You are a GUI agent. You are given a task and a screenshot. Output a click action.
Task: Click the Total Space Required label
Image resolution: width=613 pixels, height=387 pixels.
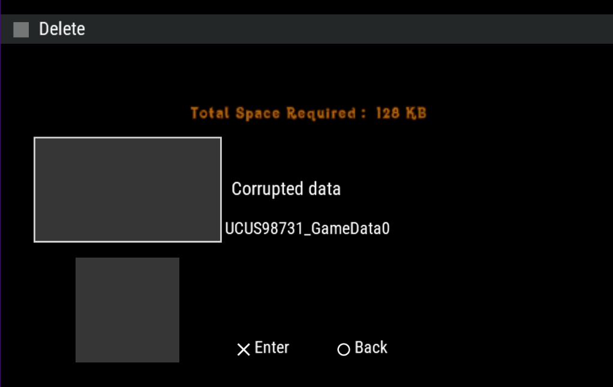click(x=277, y=113)
